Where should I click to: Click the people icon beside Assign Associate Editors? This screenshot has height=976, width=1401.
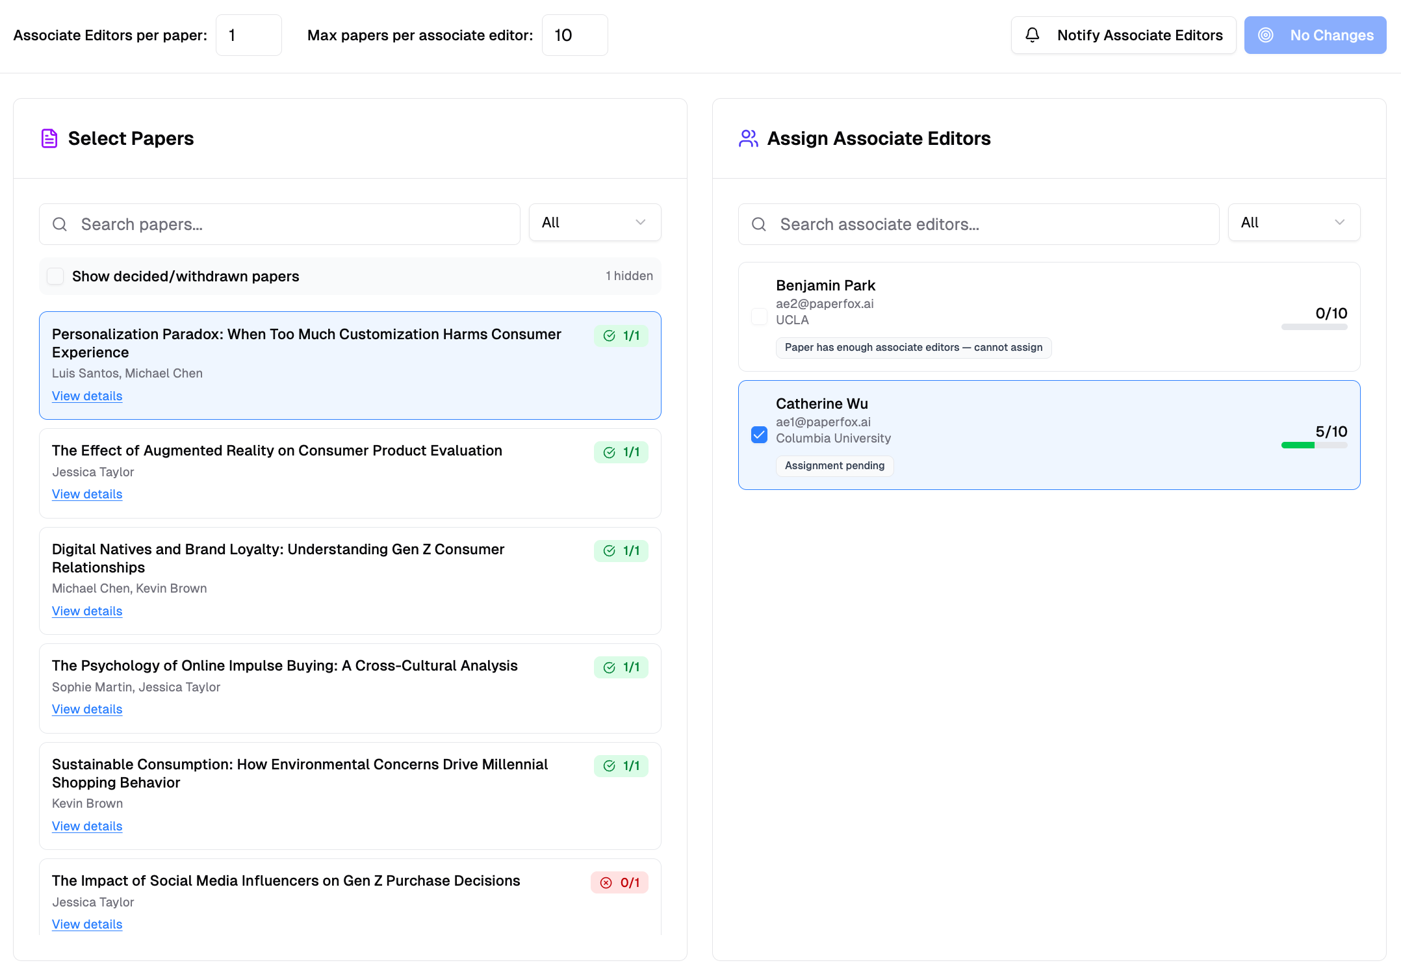click(x=748, y=138)
